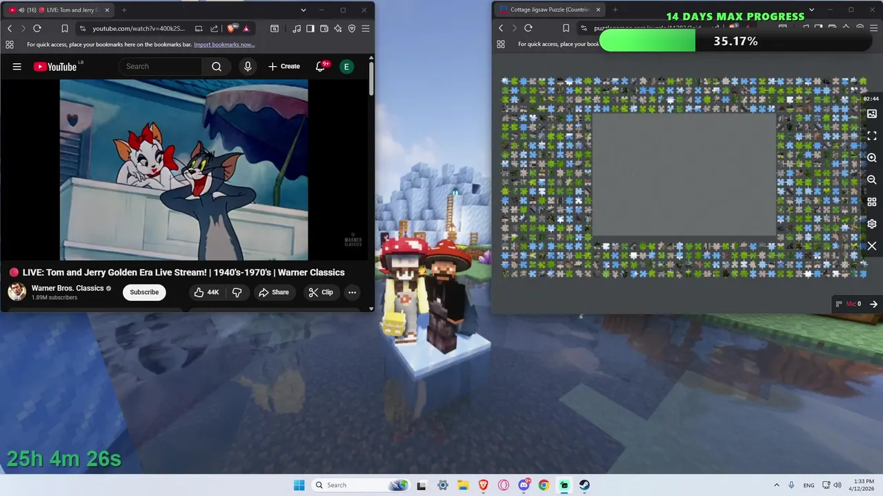Open more actions for the video
883x496 pixels.
click(x=352, y=292)
